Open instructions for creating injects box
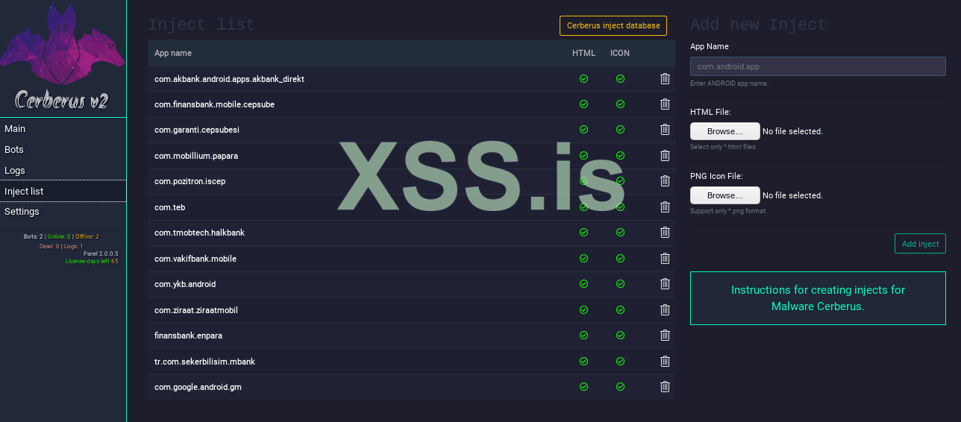Screen dimensions: 961x422 coord(818,298)
